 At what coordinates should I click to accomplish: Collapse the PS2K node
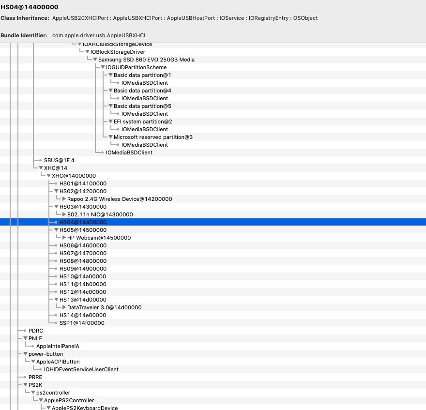25,385
